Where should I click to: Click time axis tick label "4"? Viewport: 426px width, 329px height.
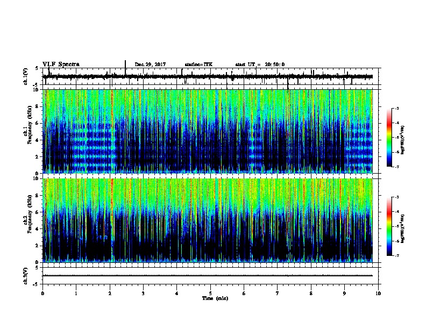point(177,294)
